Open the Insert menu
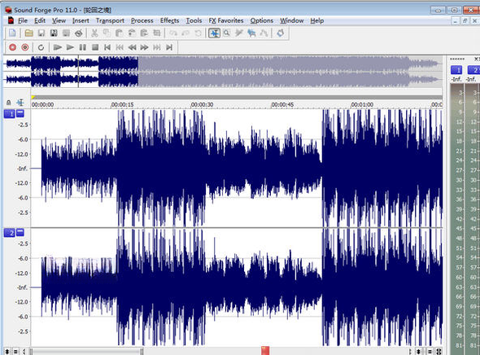This screenshot has height=355, width=480. (81, 20)
